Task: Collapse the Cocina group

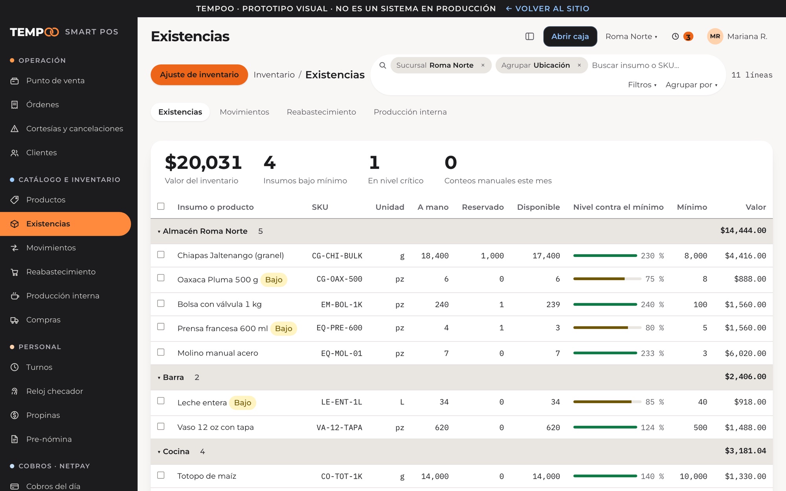Action: (159, 452)
